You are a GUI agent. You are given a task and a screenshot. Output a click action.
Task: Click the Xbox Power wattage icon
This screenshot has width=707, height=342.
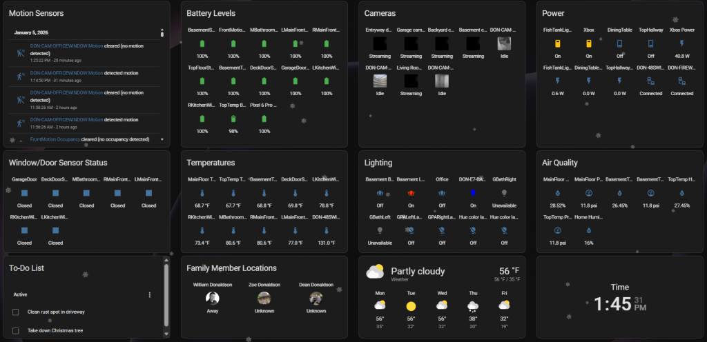(x=682, y=43)
